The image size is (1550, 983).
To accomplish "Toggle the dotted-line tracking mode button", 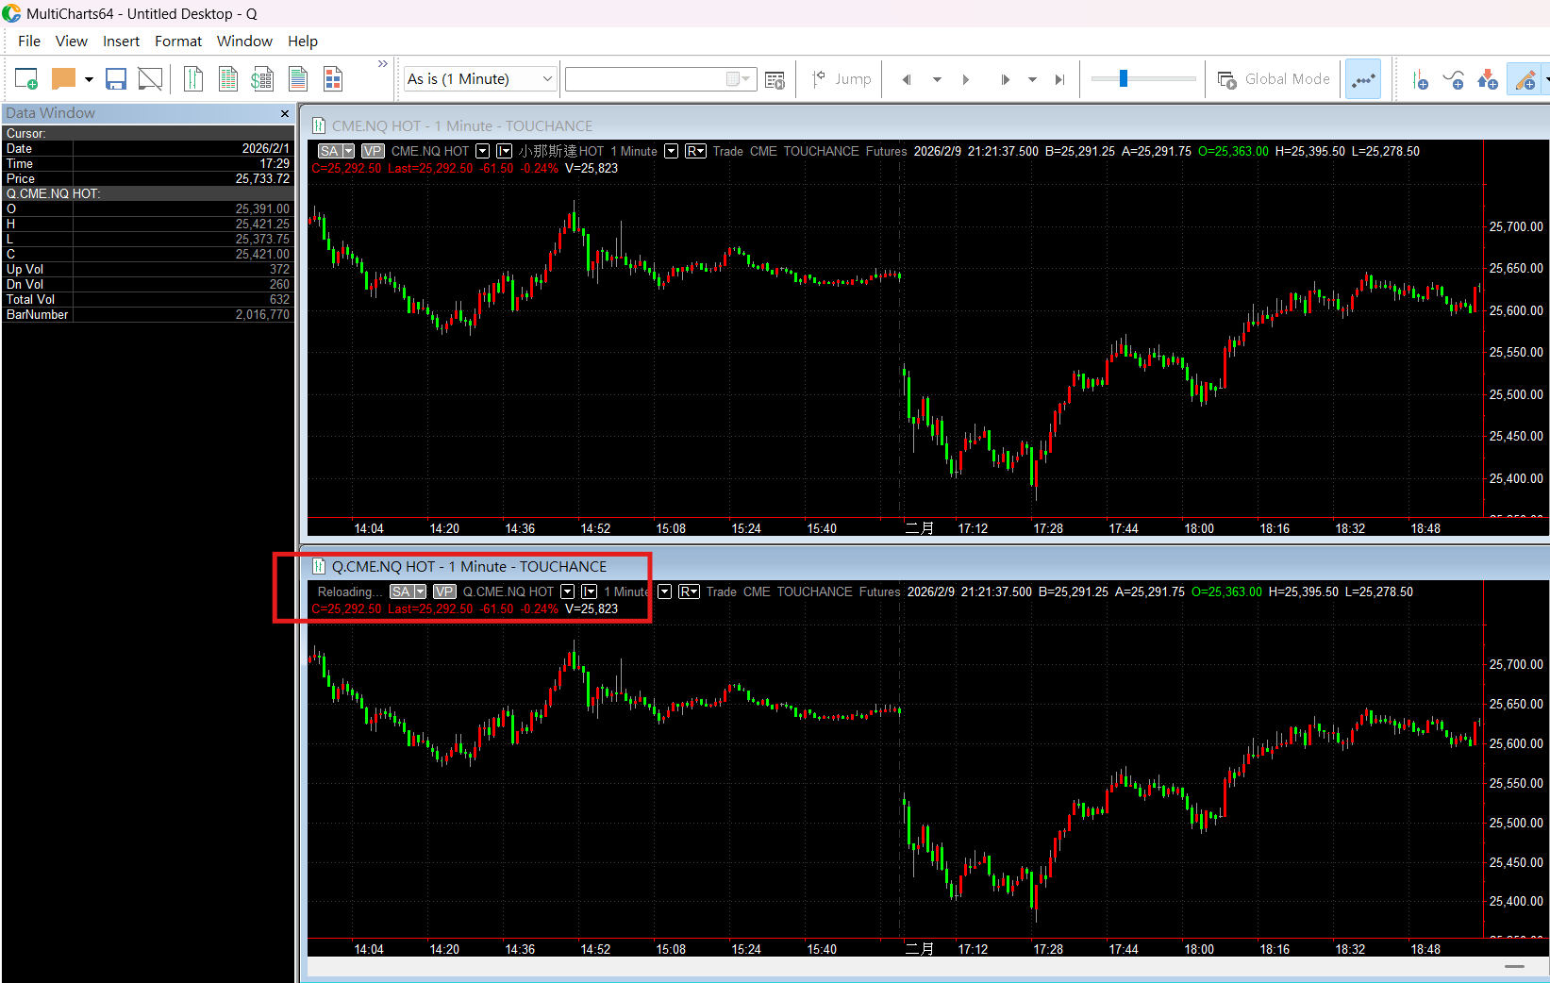I will (1362, 80).
